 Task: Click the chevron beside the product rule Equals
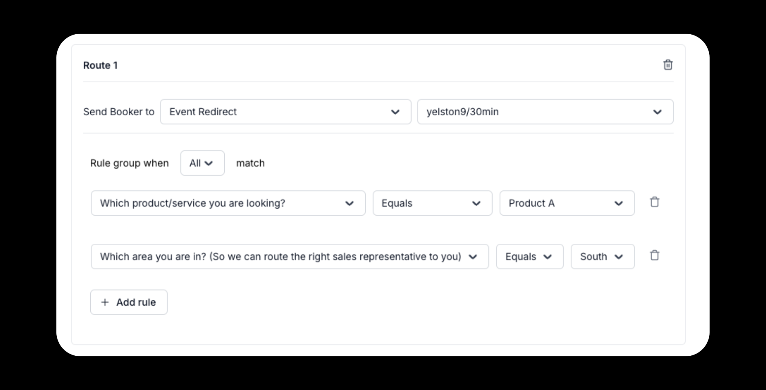tap(476, 203)
